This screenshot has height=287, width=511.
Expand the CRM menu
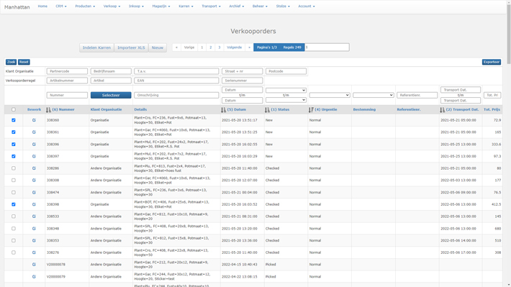click(x=61, y=6)
